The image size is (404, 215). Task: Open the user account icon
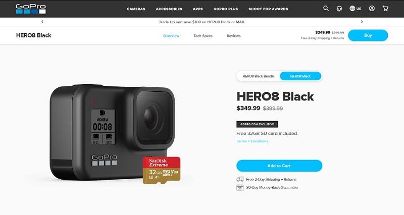(372, 9)
